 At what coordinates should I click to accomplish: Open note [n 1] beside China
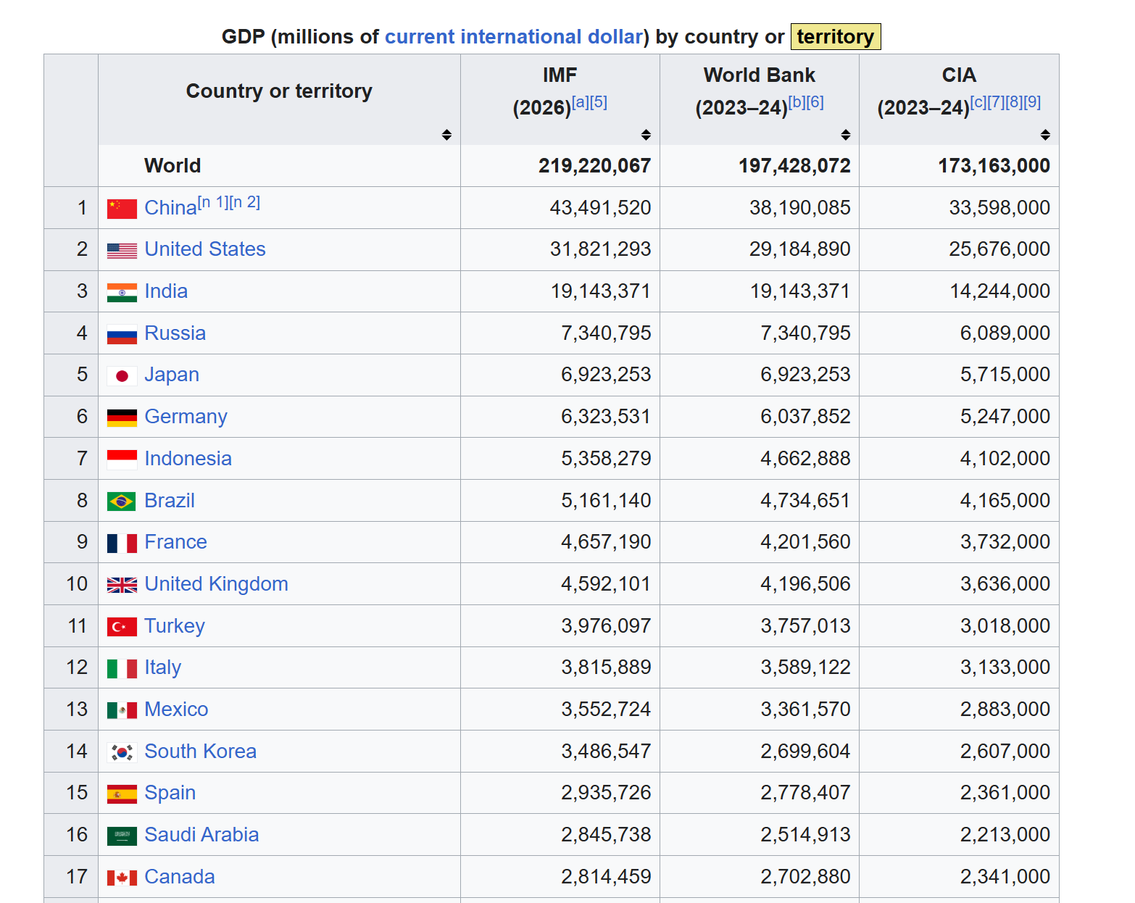click(213, 202)
